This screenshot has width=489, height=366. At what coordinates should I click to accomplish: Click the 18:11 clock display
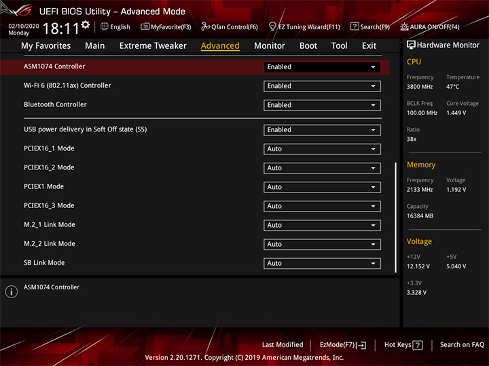click(x=61, y=28)
